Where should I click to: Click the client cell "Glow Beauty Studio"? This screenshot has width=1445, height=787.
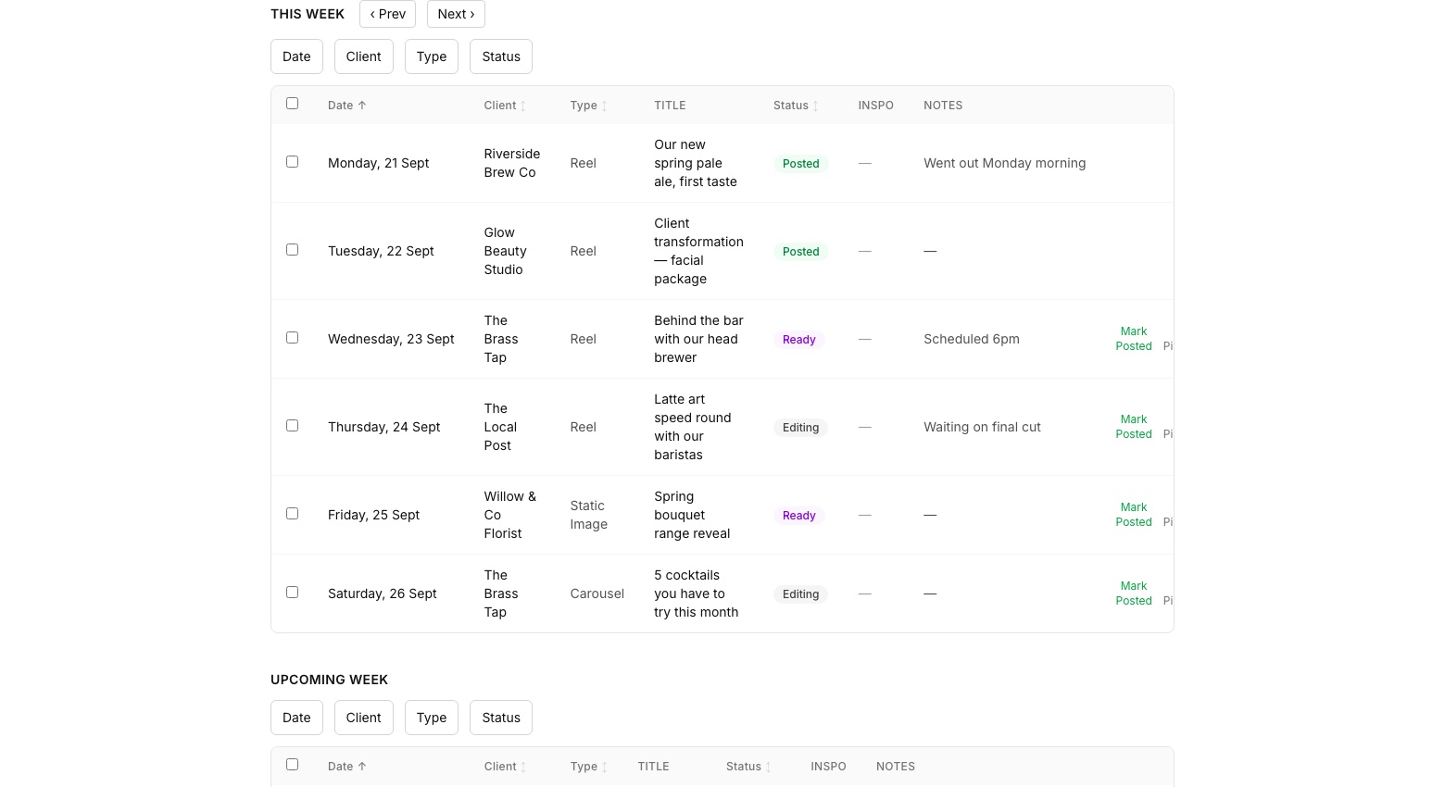tap(506, 251)
